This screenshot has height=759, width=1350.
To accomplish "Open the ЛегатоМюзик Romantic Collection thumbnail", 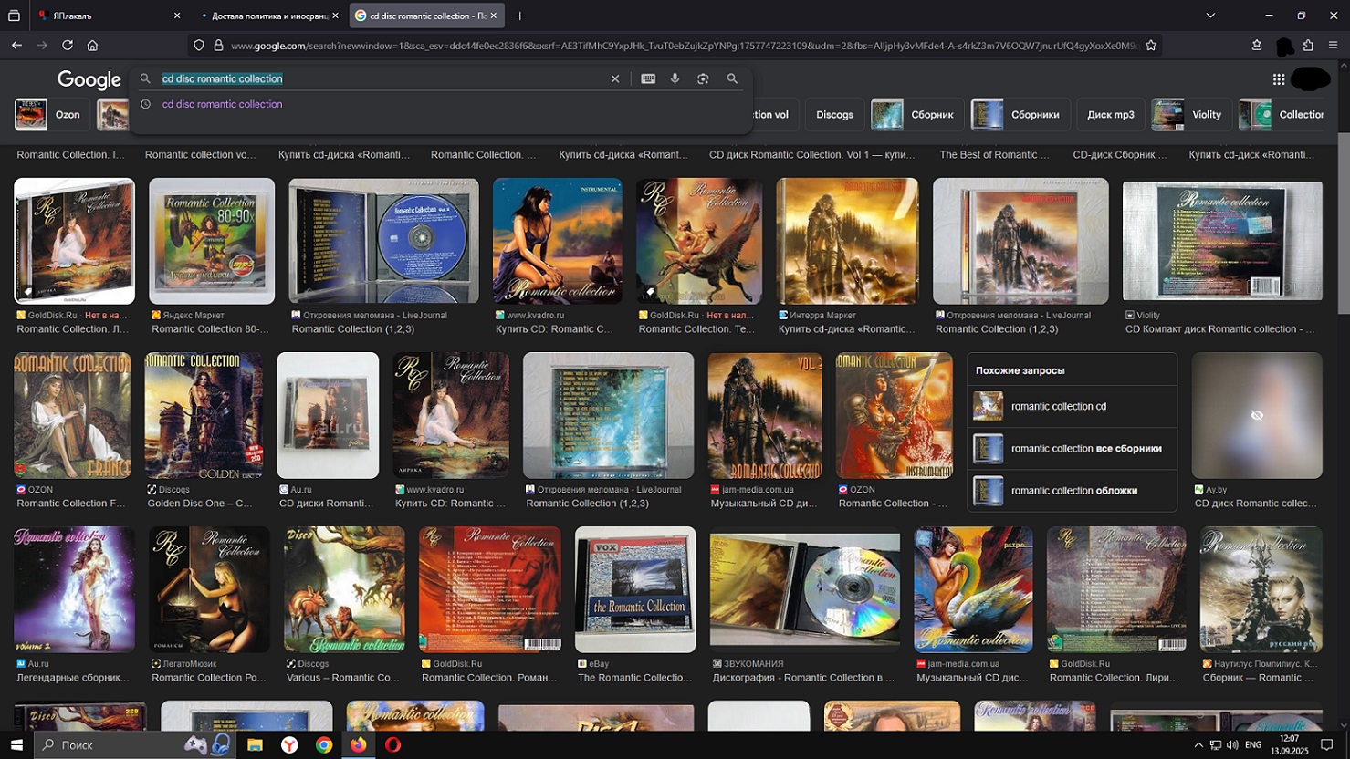I will pos(209,589).
